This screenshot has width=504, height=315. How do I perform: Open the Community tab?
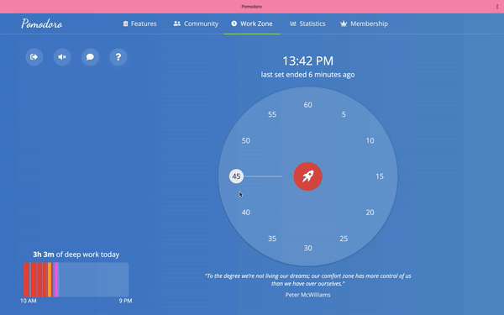[x=196, y=24]
